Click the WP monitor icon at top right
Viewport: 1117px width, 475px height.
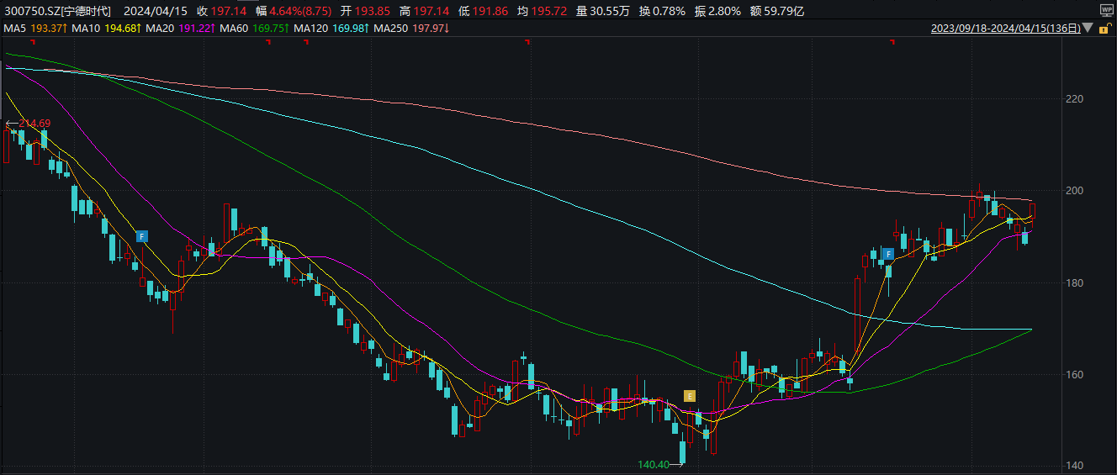[1106, 11]
